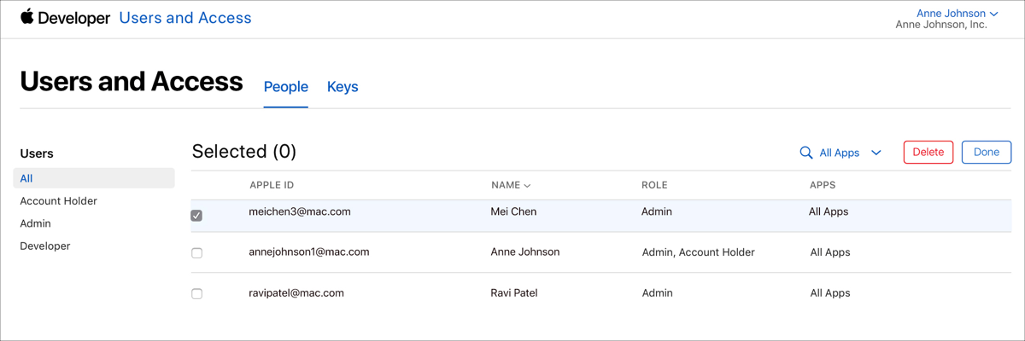
Task: Select All in the Users sidebar
Action: 26,178
